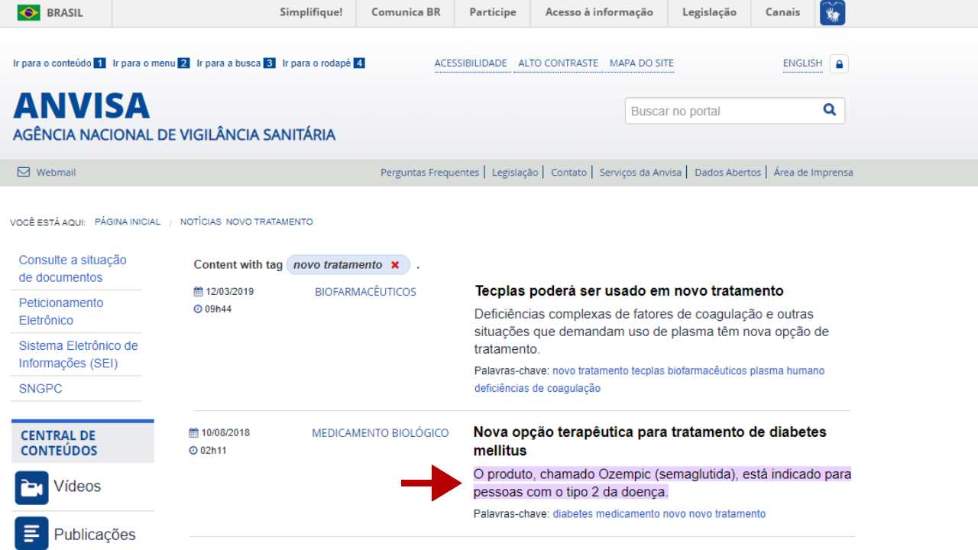Open the Webmail text link
The image size is (978, 550).
pos(56,173)
